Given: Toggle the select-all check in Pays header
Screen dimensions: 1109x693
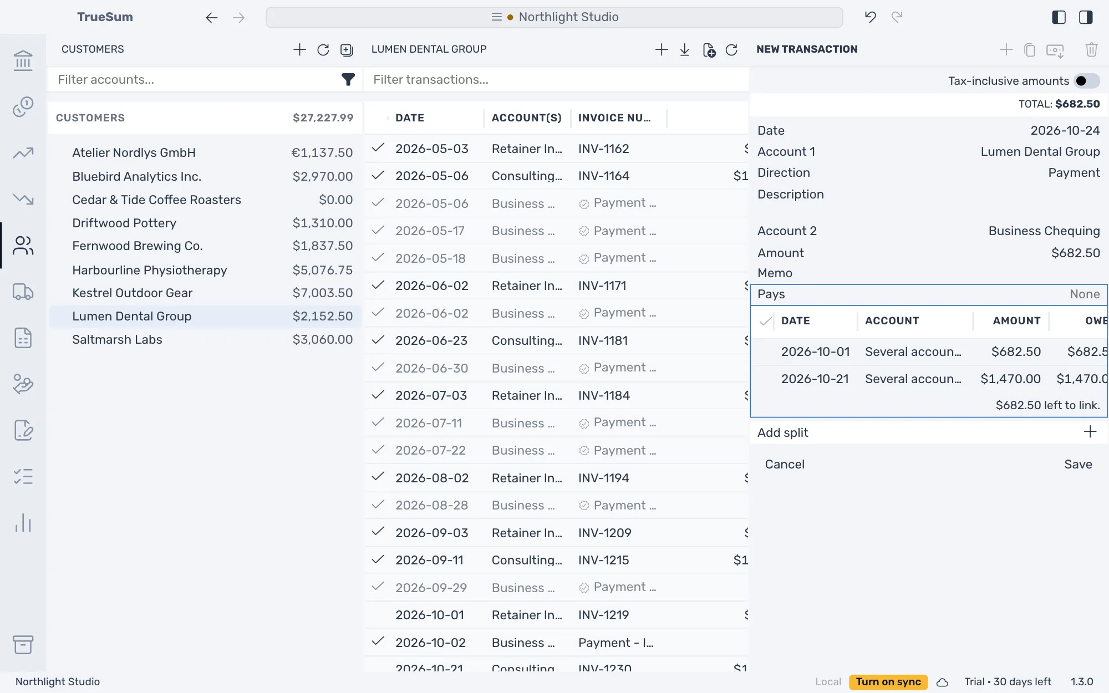Looking at the screenshot, I should pyautogui.click(x=766, y=321).
